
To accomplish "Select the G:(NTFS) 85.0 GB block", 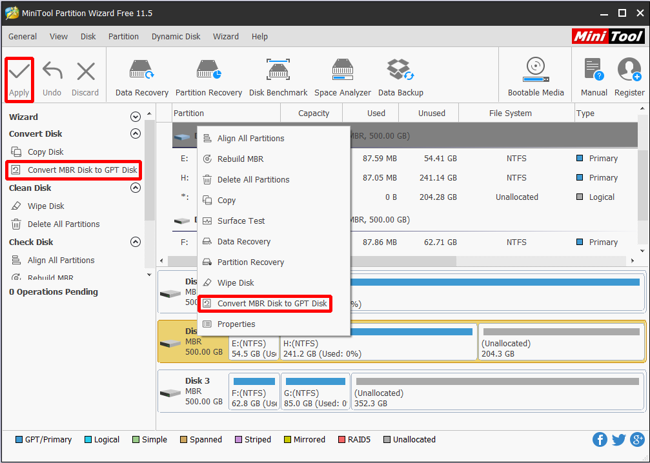I will point(316,391).
